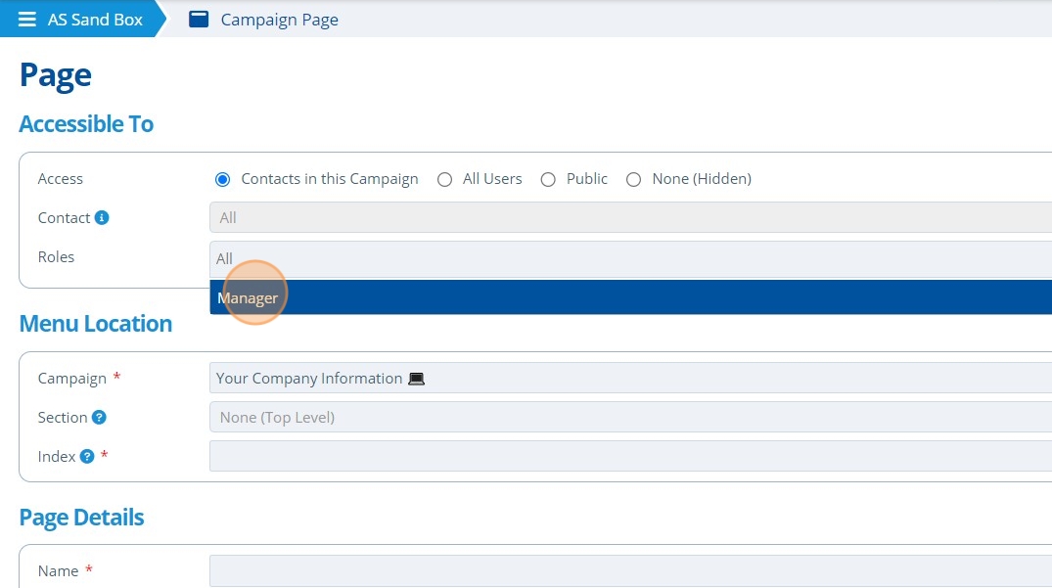Choose Manager from the Roles list
The width and height of the screenshot is (1052, 588).
pyautogui.click(x=630, y=297)
